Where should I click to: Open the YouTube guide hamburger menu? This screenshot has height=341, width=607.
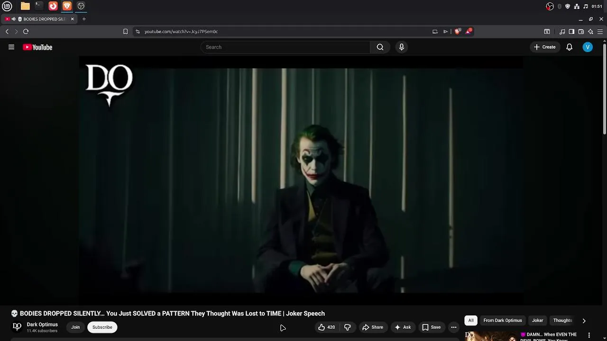[11, 47]
